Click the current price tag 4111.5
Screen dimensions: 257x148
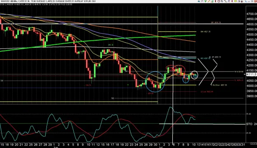click(251, 74)
